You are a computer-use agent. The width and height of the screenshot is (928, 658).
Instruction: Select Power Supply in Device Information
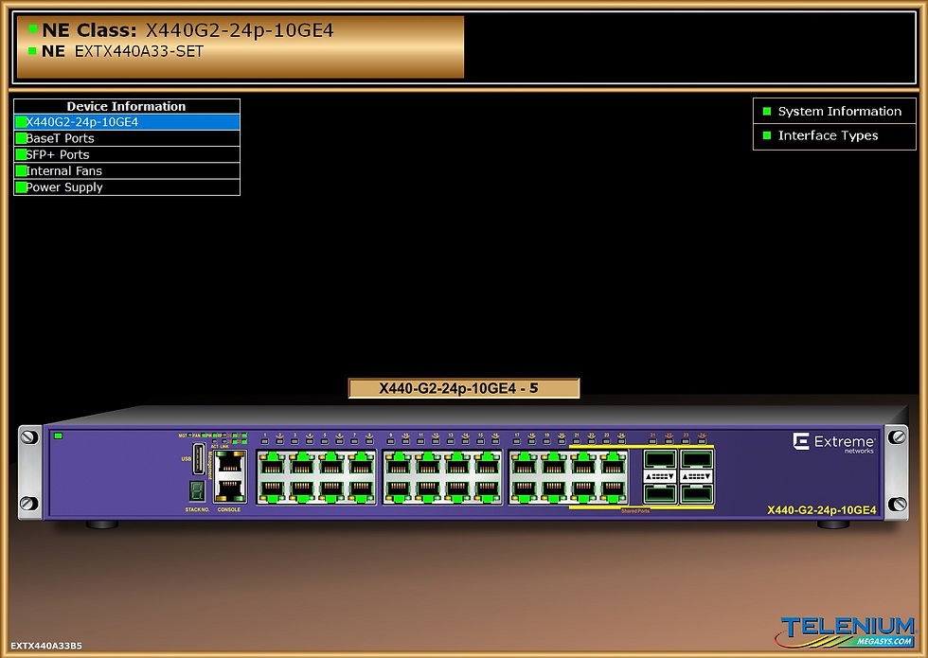tap(127, 187)
